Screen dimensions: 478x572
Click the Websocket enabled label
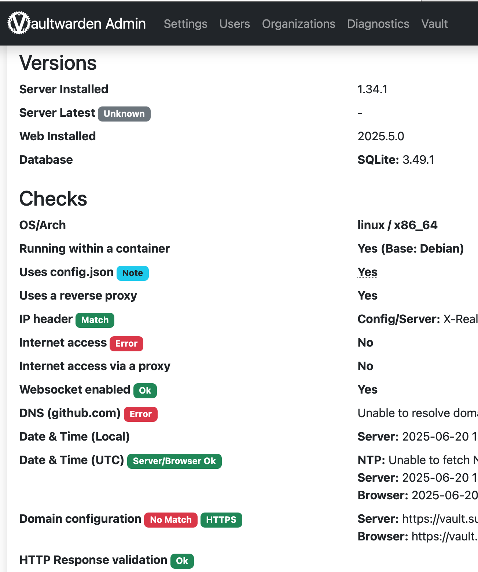pyautogui.click(x=75, y=390)
